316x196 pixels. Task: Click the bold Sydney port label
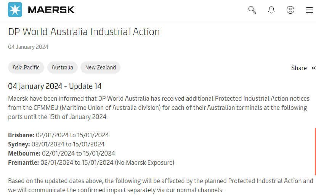click(x=19, y=145)
